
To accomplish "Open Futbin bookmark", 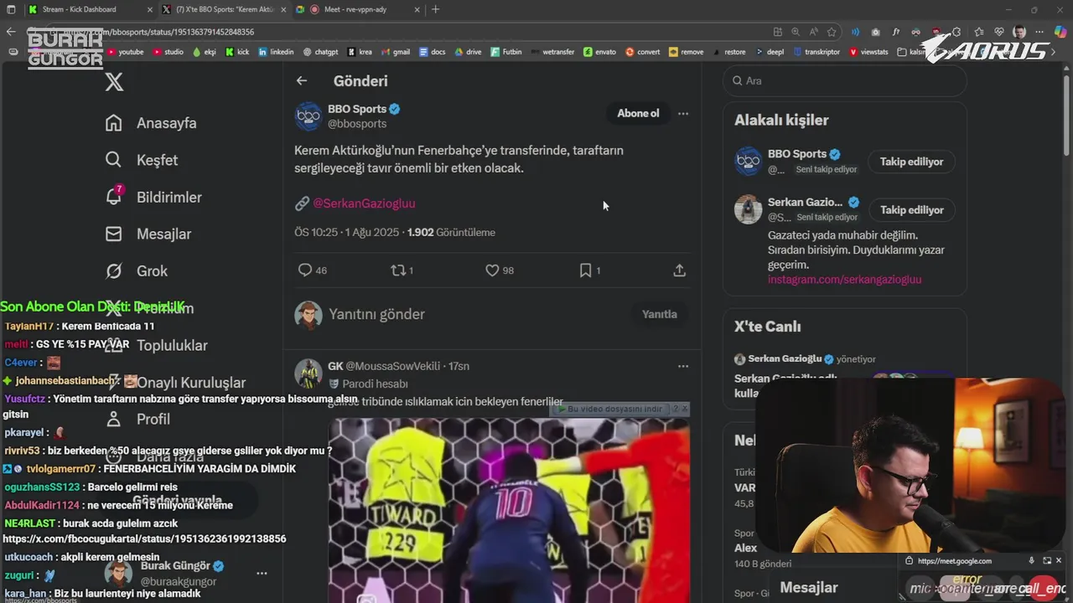I will coord(505,52).
